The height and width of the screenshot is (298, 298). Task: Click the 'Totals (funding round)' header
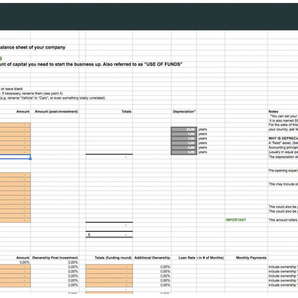113,258
